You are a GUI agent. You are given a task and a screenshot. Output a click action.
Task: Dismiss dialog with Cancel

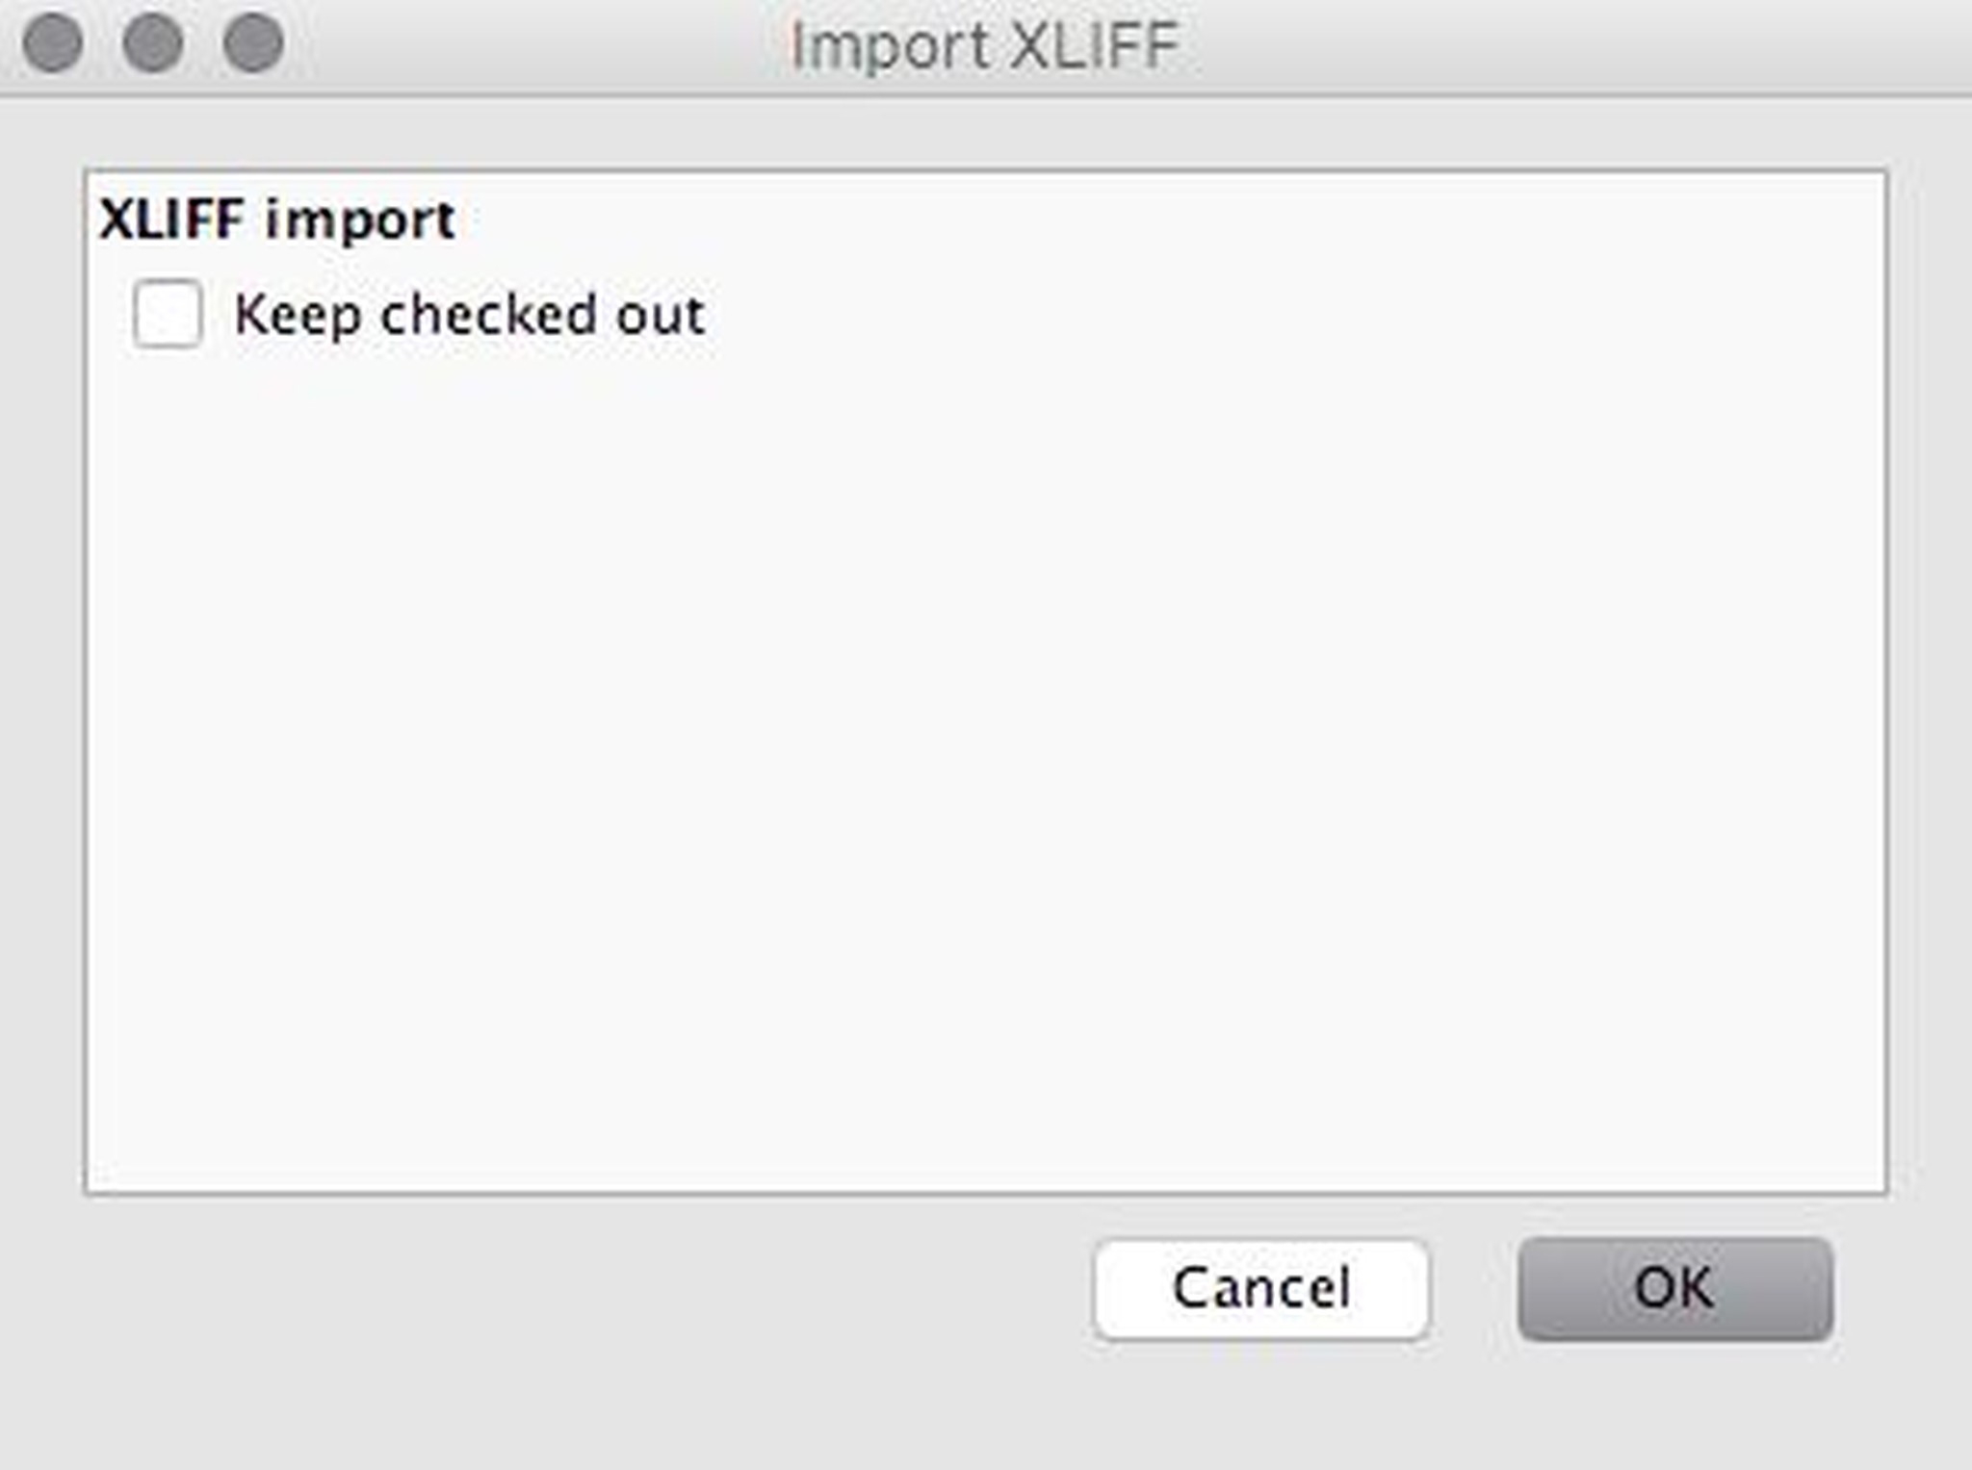1261,1290
